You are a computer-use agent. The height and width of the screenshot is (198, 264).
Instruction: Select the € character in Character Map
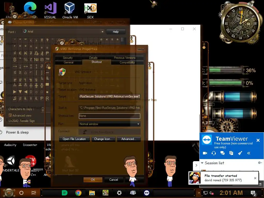coord(20,53)
